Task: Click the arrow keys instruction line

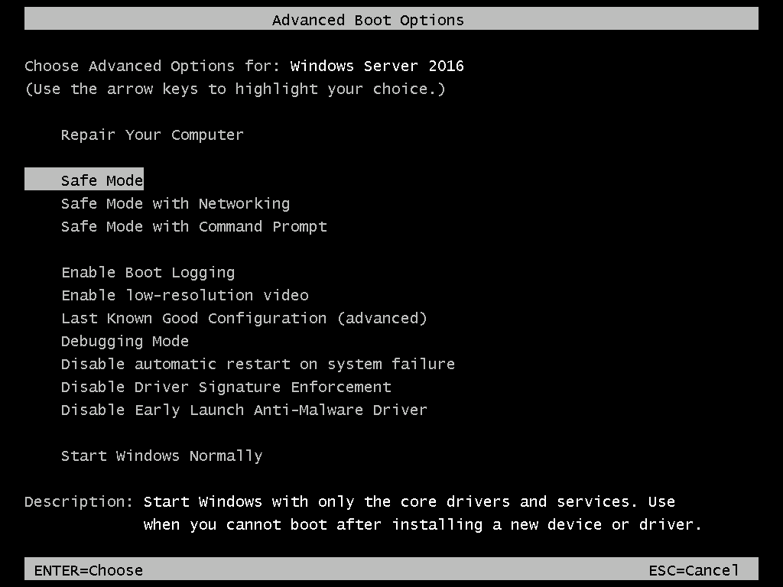Action: tap(235, 89)
